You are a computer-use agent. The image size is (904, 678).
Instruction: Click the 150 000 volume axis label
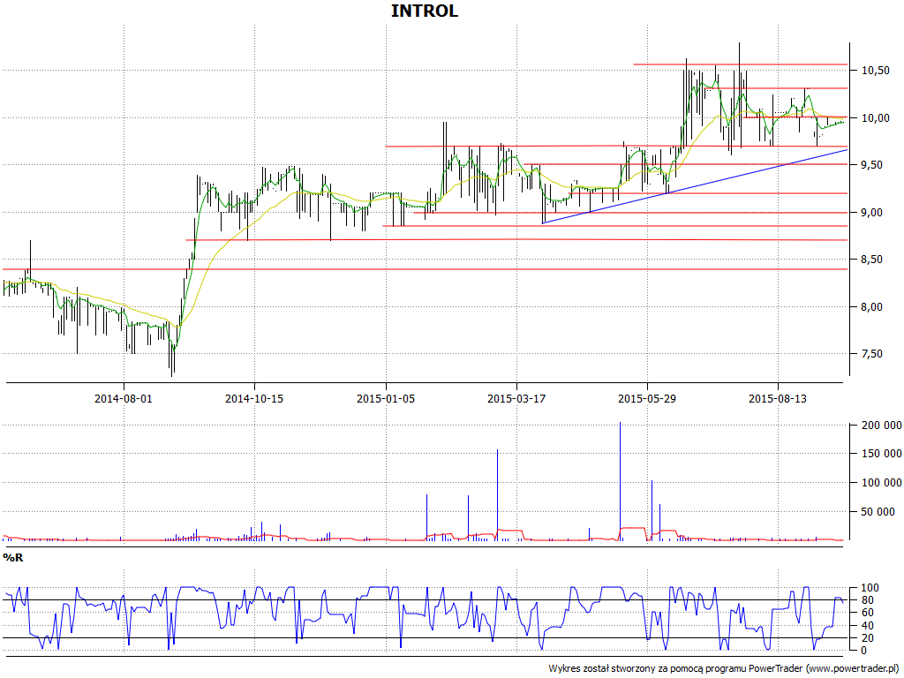[x=882, y=454]
